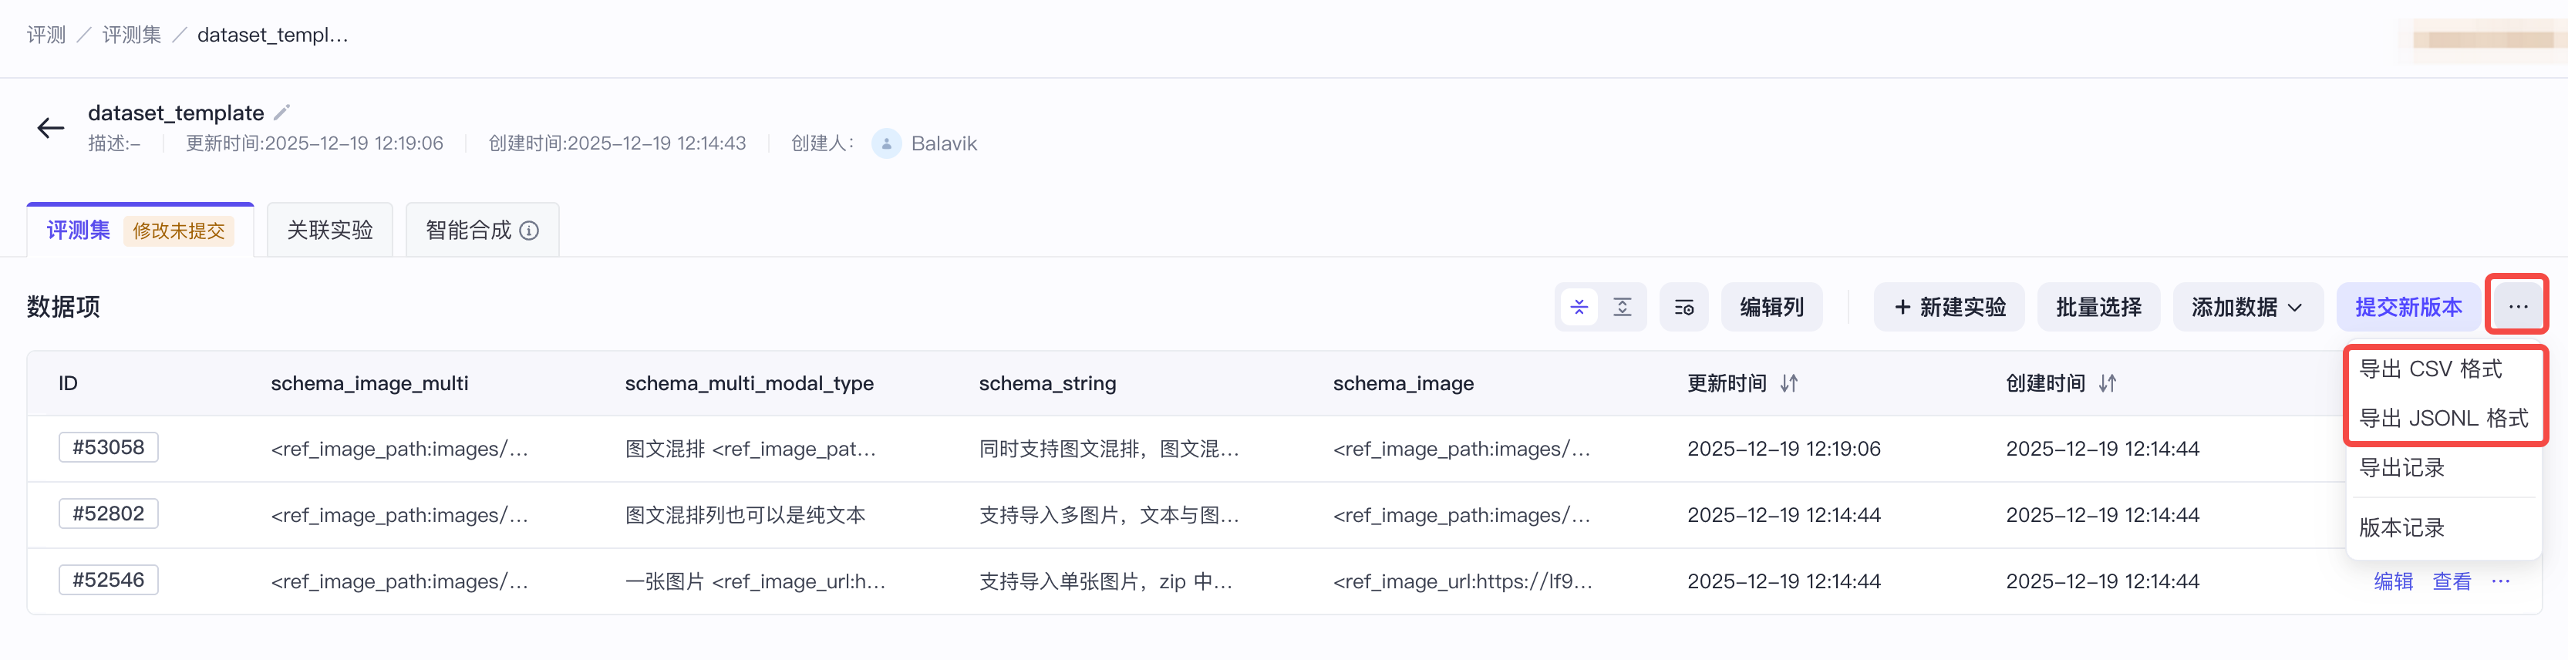The width and height of the screenshot is (2568, 660).
Task: Click the 提交新版本 button
Action: (2408, 307)
